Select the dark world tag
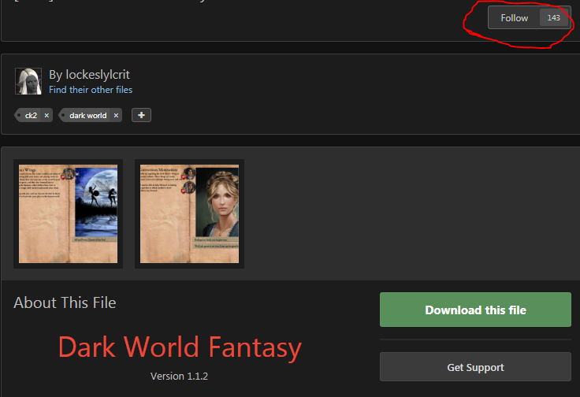The height and width of the screenshot is (397, 580). click(x=88, y=115)
